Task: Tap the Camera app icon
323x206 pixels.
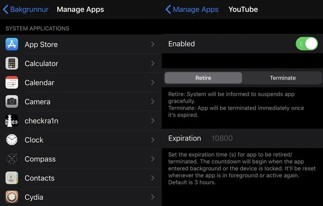Action: tap(12, 101)
